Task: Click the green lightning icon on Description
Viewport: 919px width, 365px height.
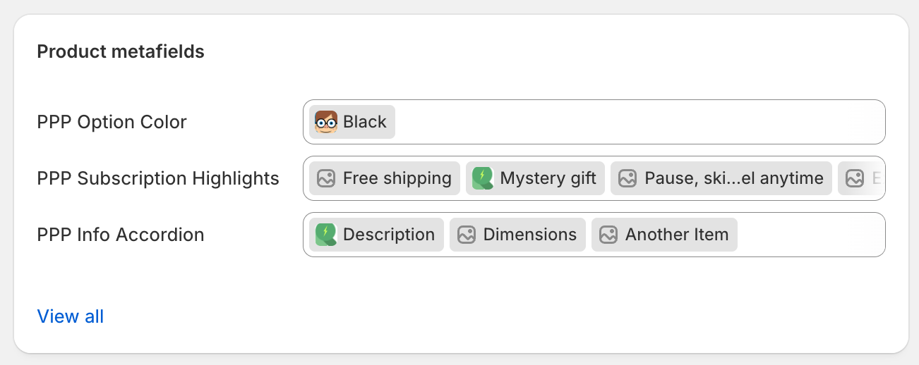Action: (325, 235)
